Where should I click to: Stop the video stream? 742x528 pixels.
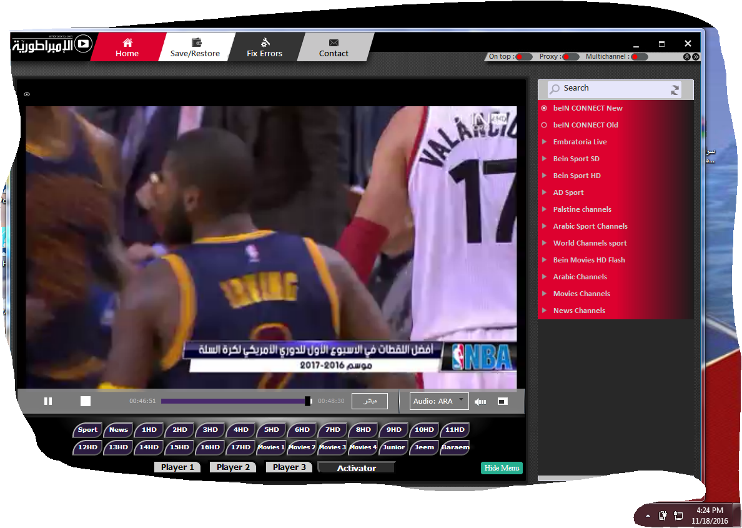pyautogui.click(x=85, y=401)
